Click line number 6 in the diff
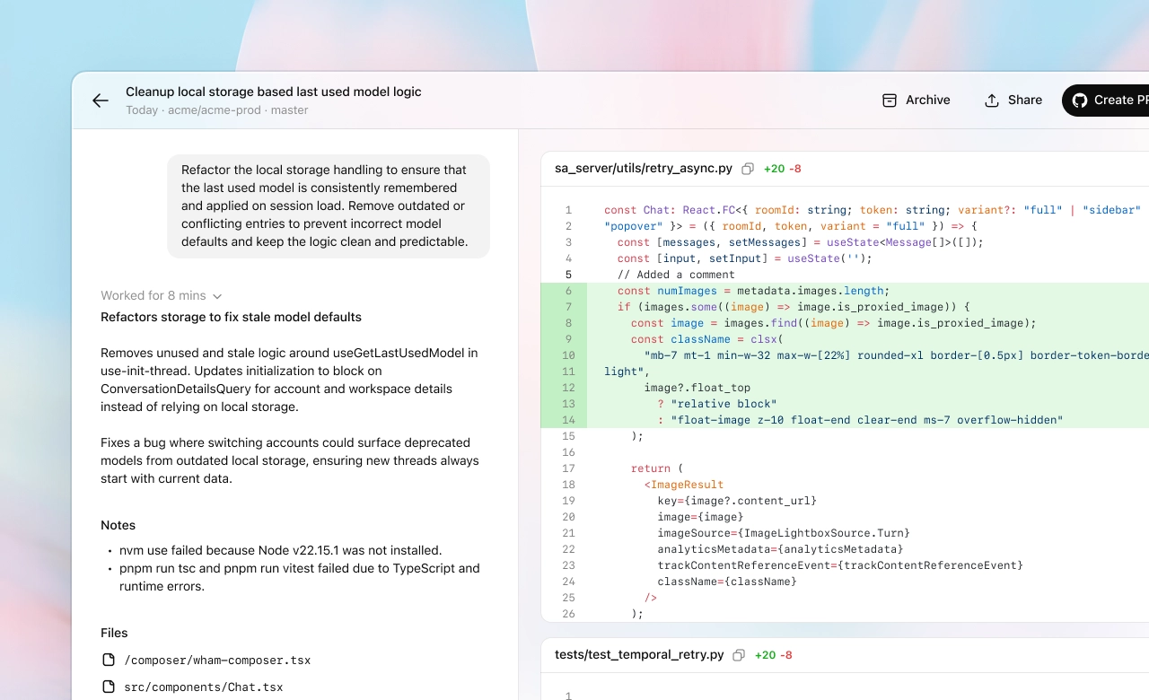This screenshot has height=700, width=1149. 568,291
